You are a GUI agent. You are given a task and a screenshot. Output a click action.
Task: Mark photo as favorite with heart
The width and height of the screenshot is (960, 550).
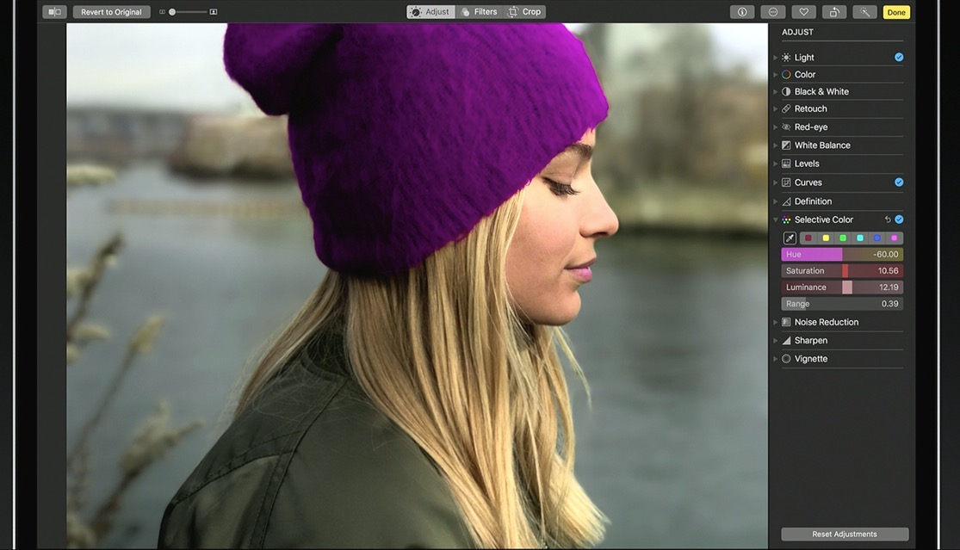pyautogui.click(x=804, y=12)
